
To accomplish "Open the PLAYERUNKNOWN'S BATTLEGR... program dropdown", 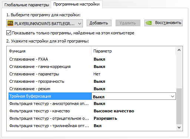I will pos(44,23).
